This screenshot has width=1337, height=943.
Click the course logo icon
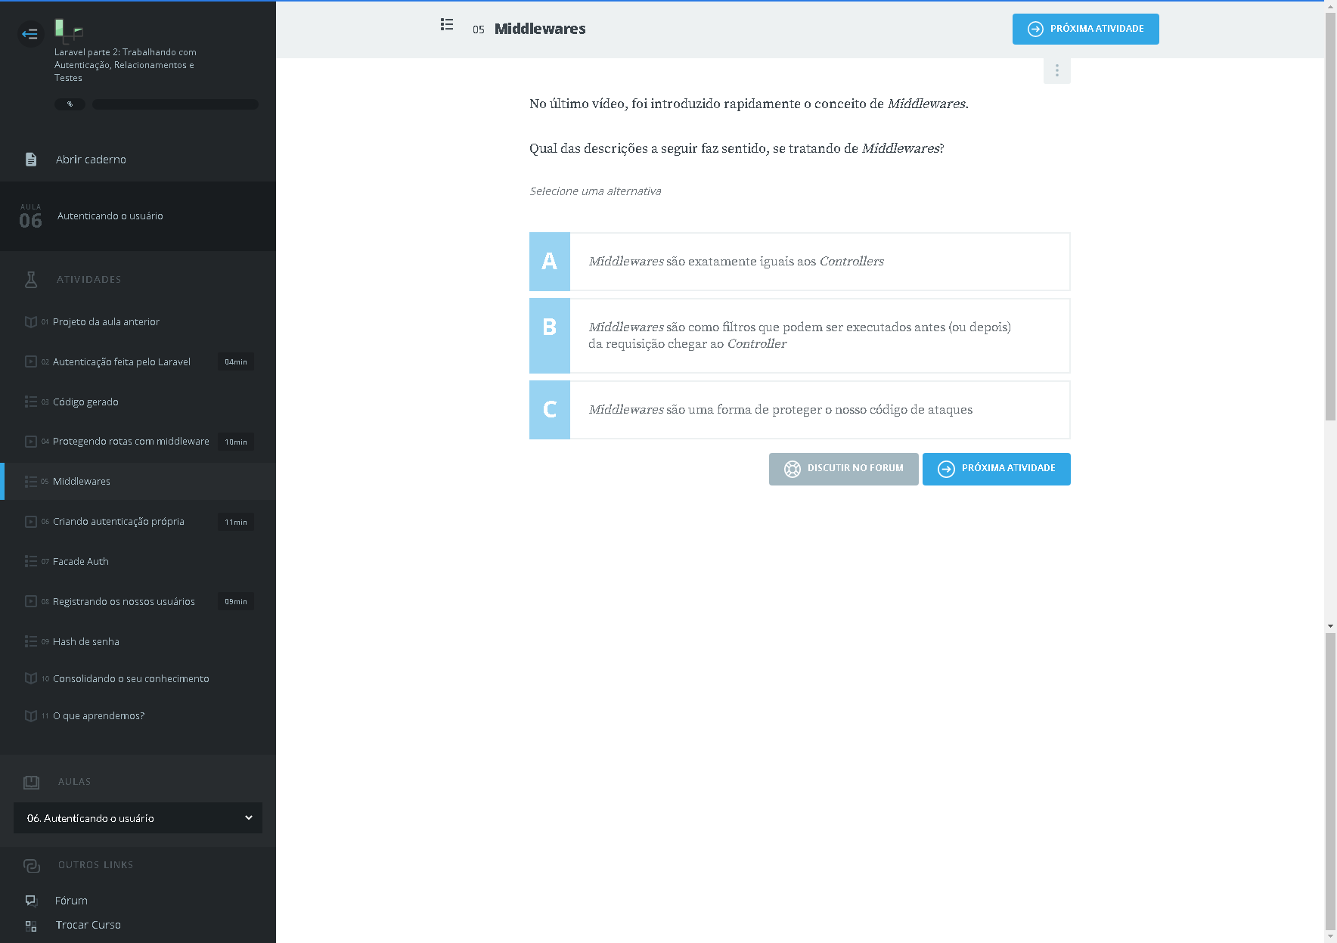[68, 31]
